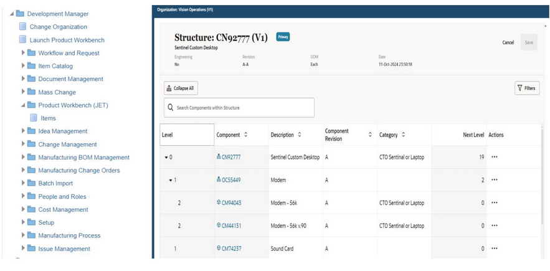The height and width of the screenshot is (271, 550).
Task: Open Manufacturing Change Orders folder
Action: [x=79, y=170]
